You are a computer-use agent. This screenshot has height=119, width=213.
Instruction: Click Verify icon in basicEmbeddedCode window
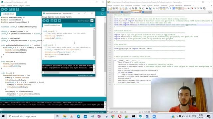click(x=44, y=20)
